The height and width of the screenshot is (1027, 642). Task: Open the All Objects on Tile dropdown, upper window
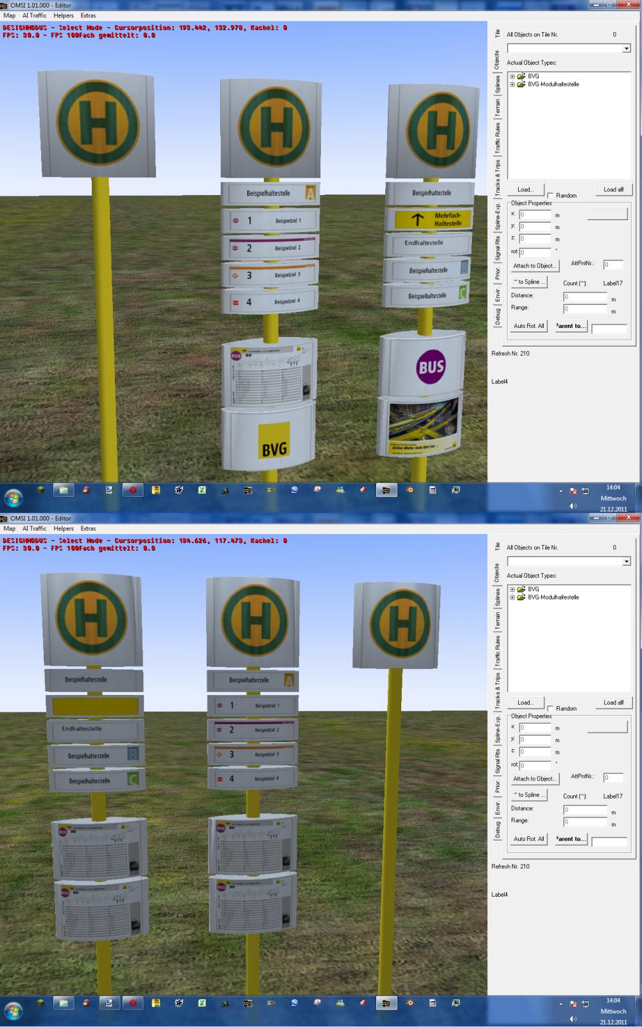[627, 49]
